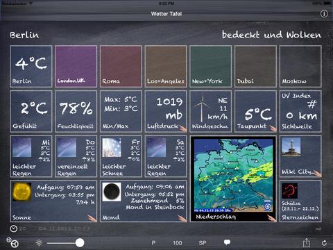Open the info button in title bar
Viewport: 333px width, 250px height.
point(324,14)
